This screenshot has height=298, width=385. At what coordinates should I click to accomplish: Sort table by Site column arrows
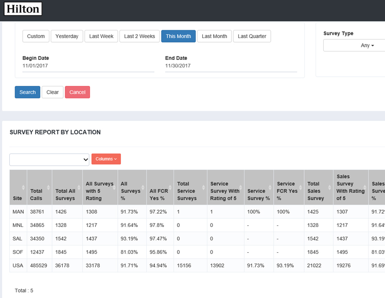(x=23, y=187)
